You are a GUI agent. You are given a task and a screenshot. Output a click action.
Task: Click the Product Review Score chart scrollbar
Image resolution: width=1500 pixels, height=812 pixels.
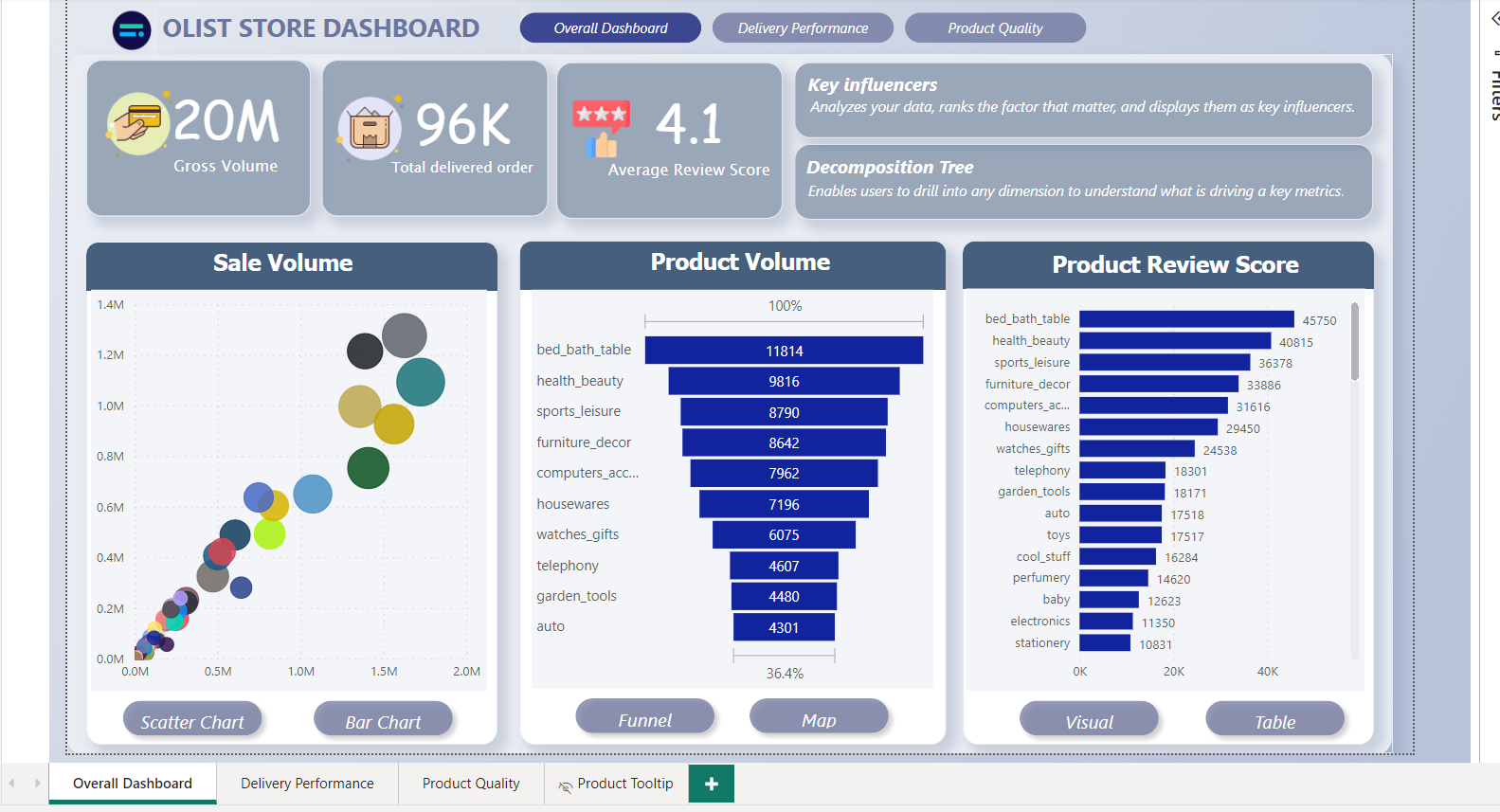click(1355, 341)
